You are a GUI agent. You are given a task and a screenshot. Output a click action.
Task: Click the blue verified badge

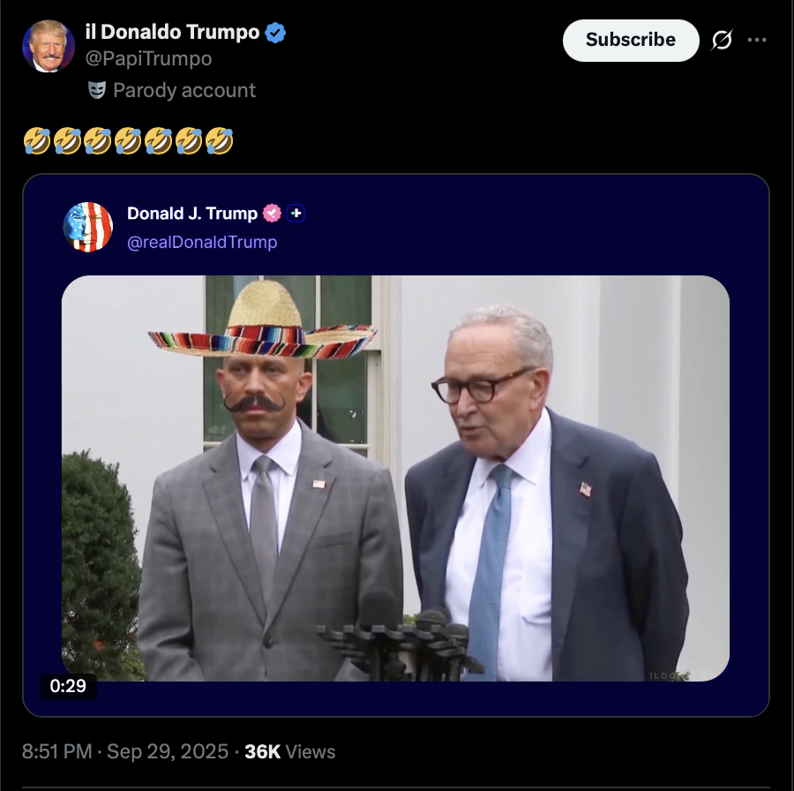(x=276, y=34)
